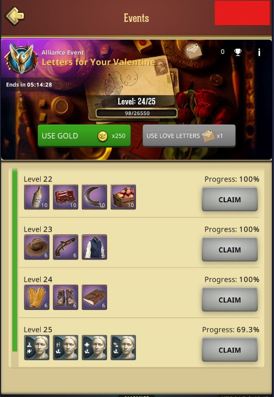
Task: Inspect the brown hat reward in Level 23
Action: click(x=37, y=247)
